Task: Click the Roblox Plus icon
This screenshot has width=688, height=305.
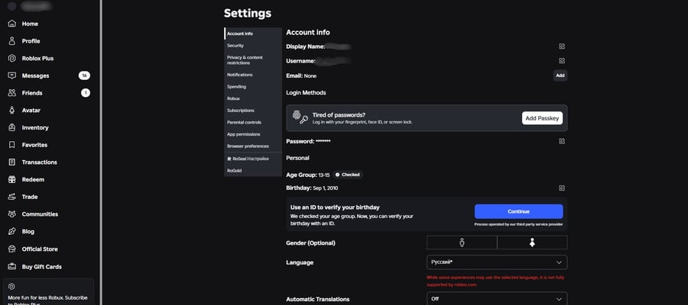Action: point(11,58)
